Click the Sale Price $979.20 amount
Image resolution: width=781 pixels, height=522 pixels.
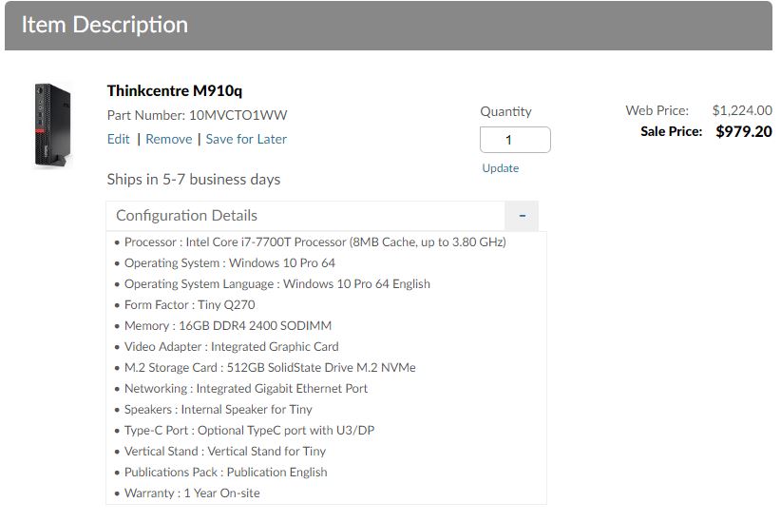(743, 131)
